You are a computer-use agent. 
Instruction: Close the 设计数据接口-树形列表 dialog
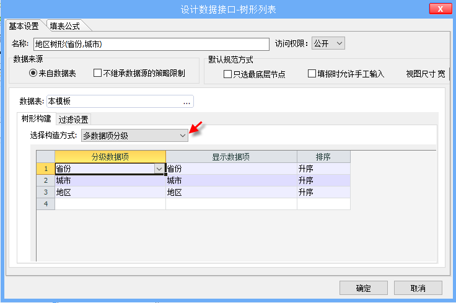[x=441, y=9]
